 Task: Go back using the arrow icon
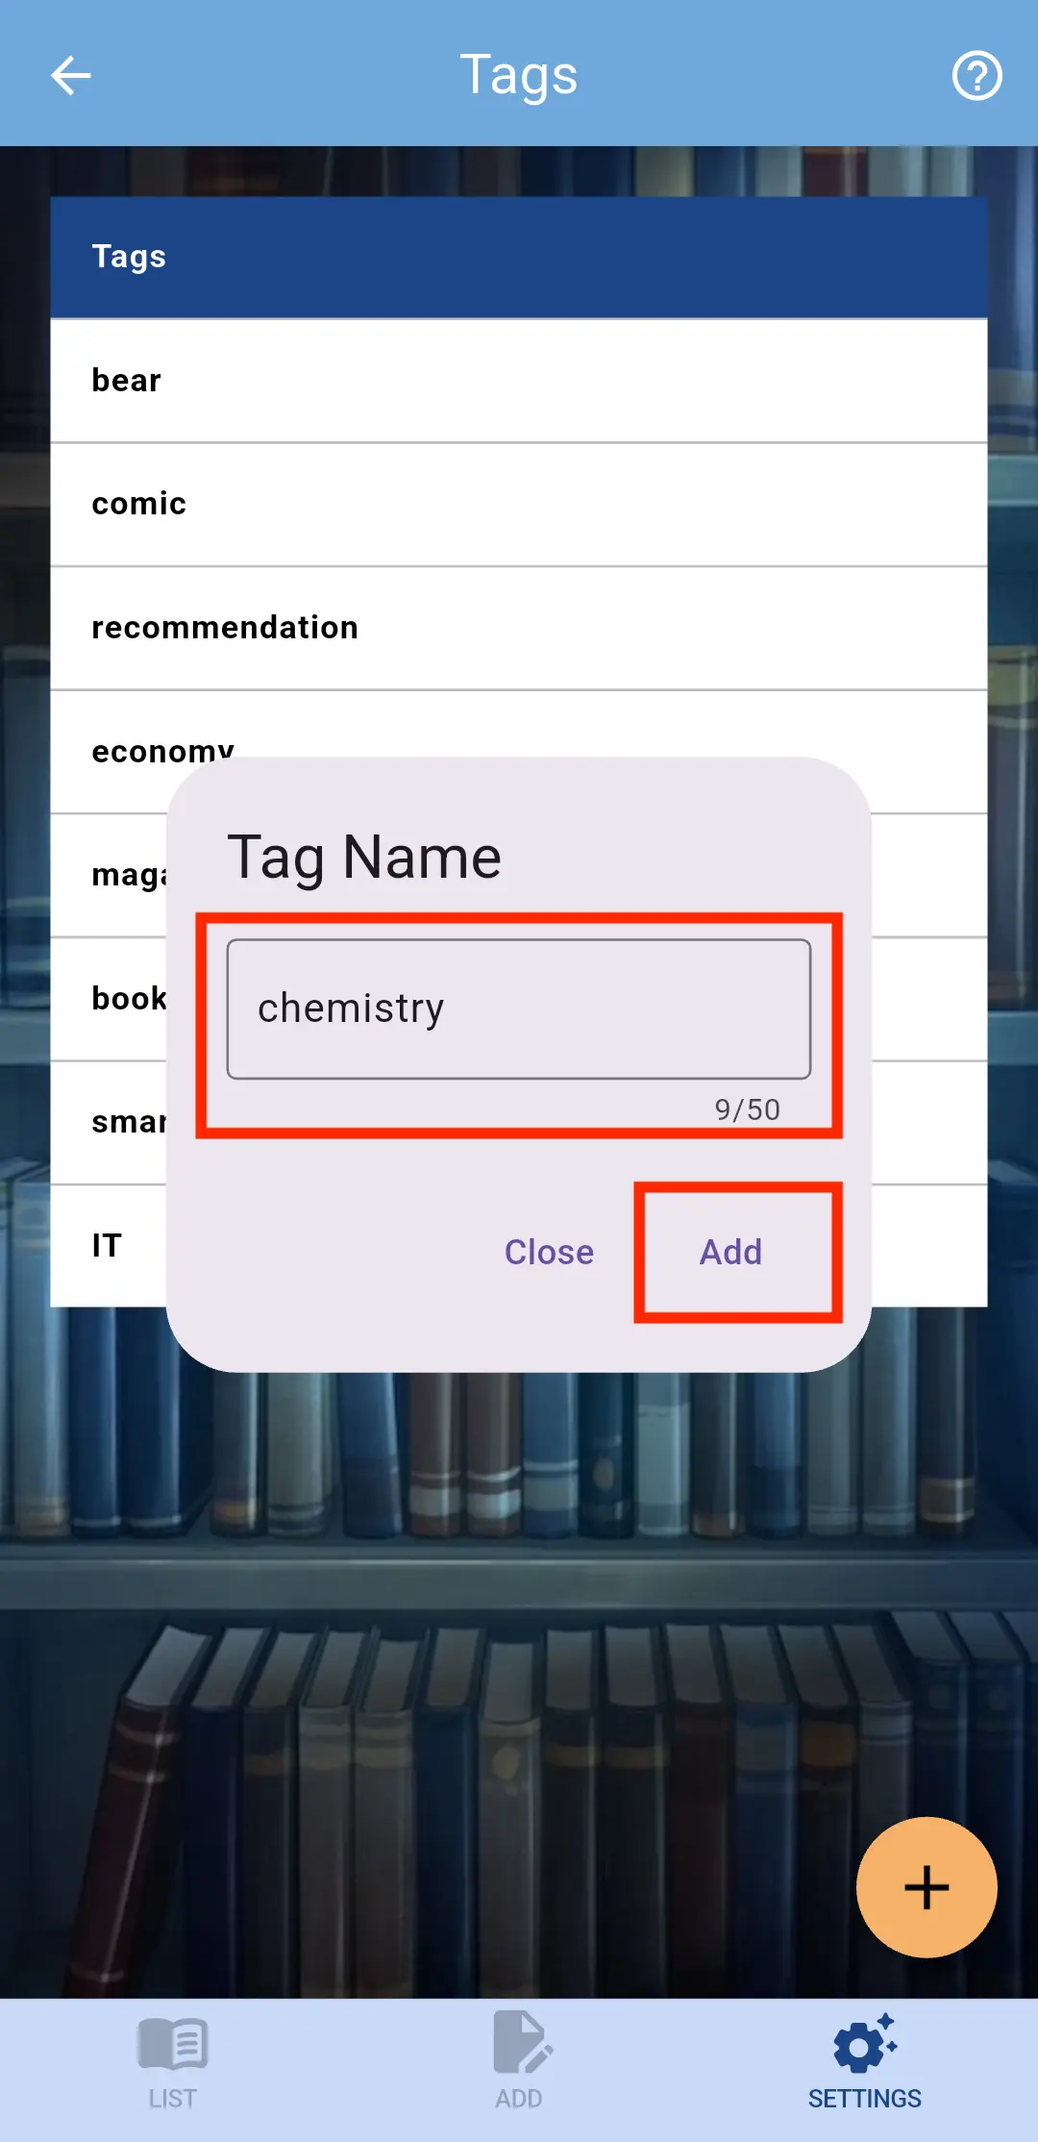70,75
